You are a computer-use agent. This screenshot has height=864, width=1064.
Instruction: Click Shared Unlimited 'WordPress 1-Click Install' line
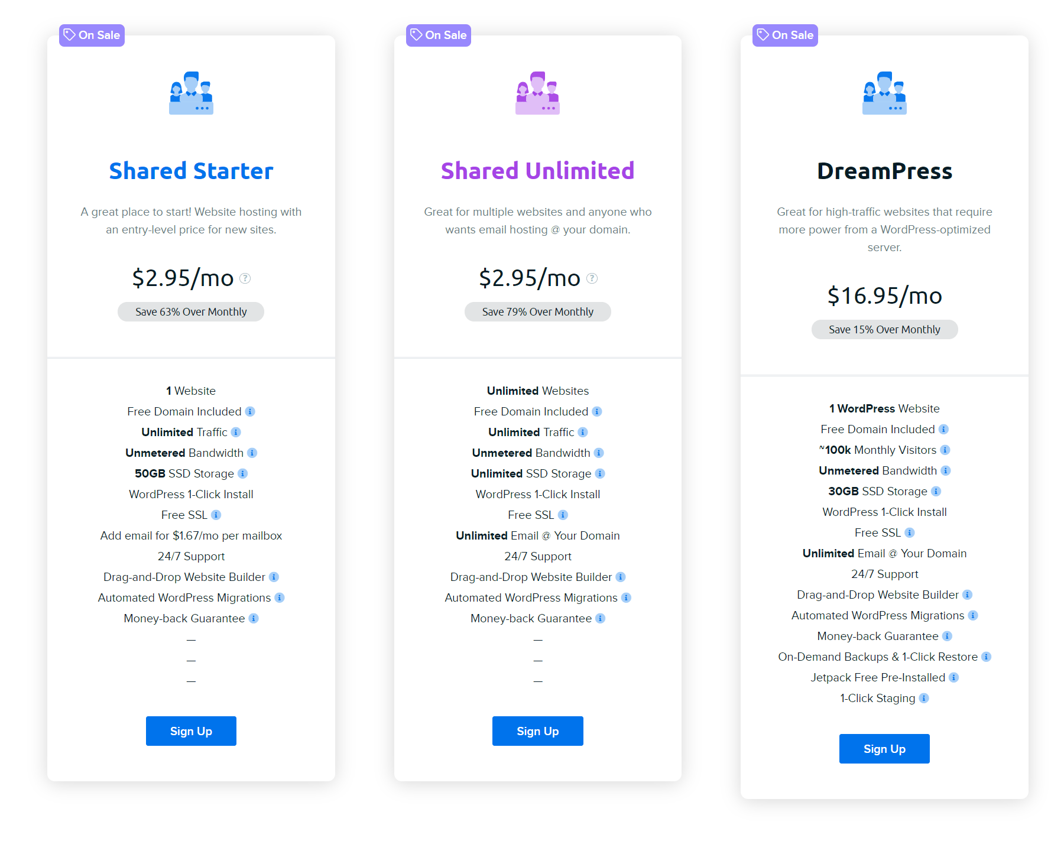538,494
